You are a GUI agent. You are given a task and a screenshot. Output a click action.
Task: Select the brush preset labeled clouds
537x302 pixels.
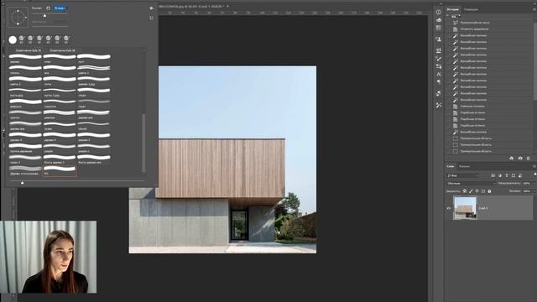(x=93, y=125)
